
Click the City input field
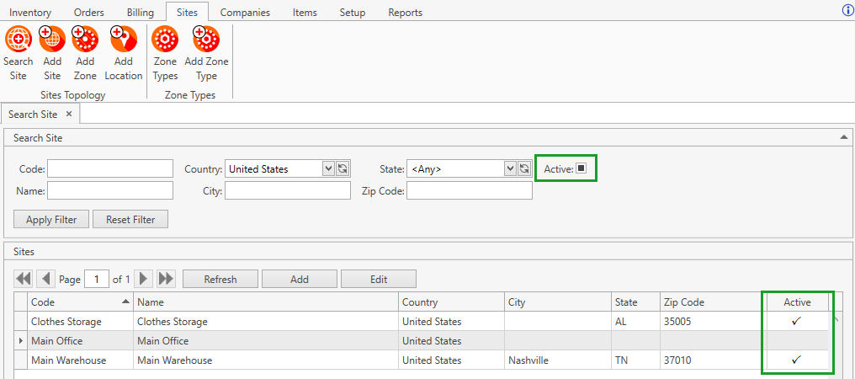point(288,190)
